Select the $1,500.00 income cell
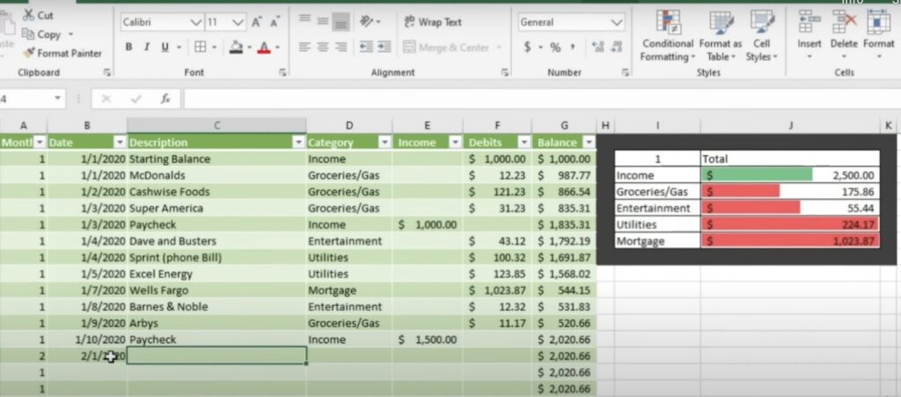 click(428, 340)
